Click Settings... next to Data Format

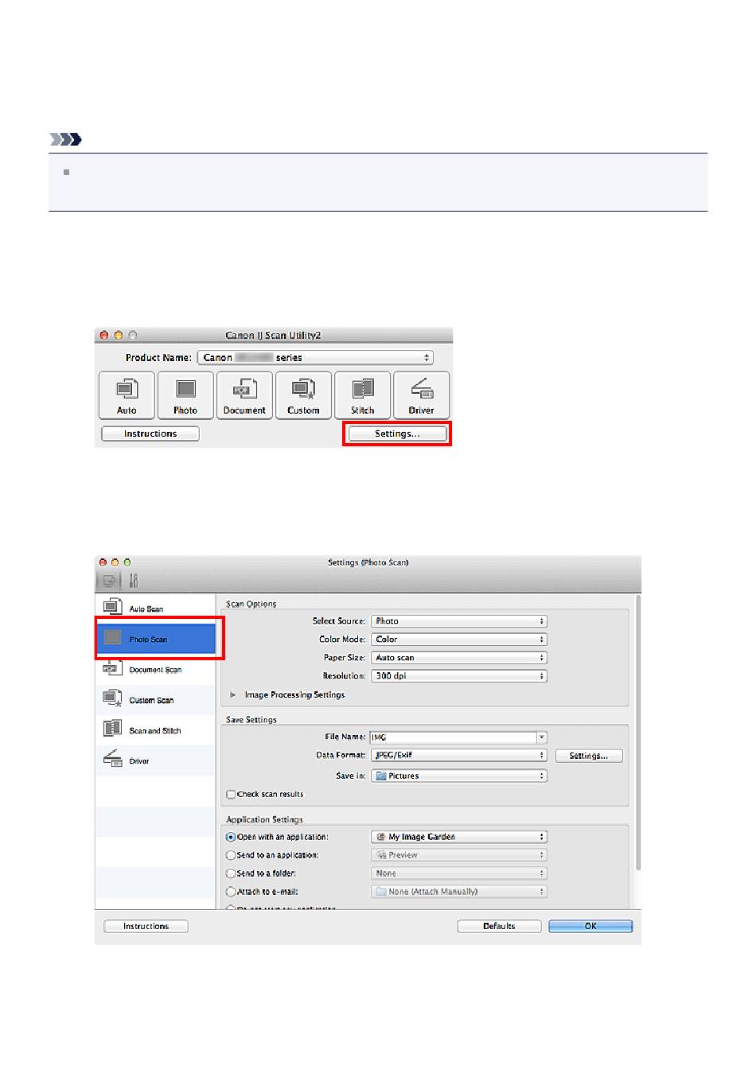pos(589,756)
